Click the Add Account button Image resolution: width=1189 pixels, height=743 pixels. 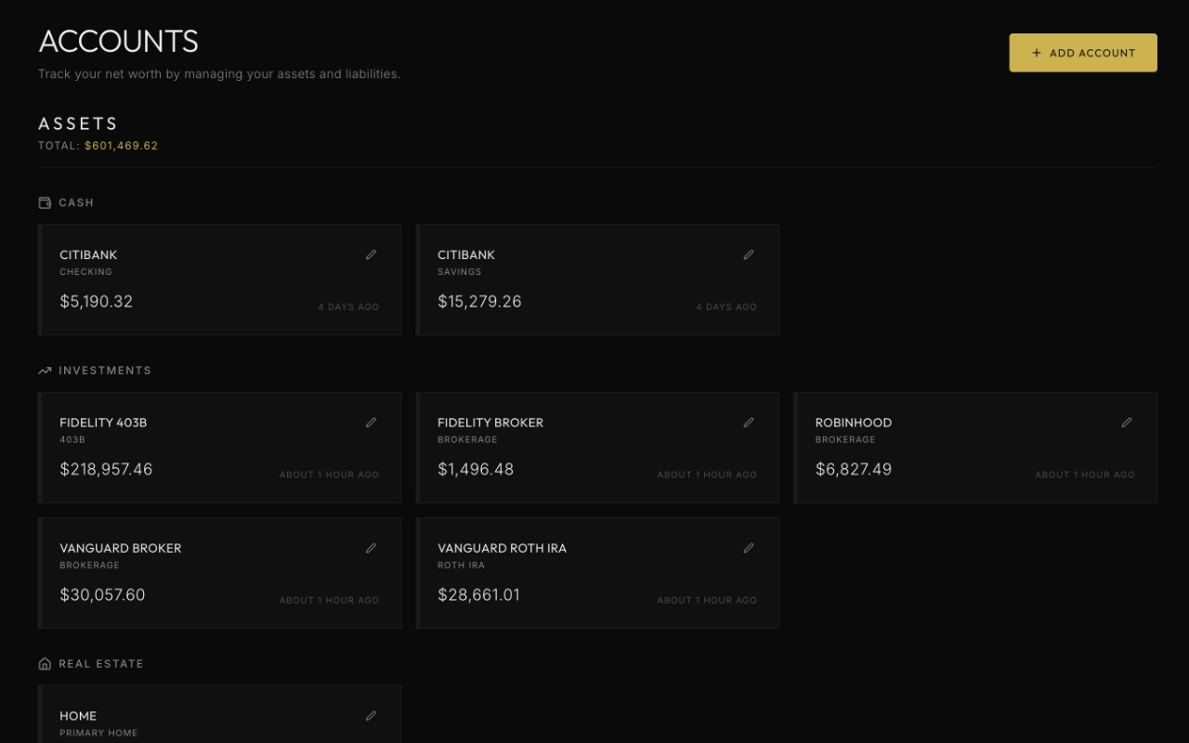coord(1083,53)
